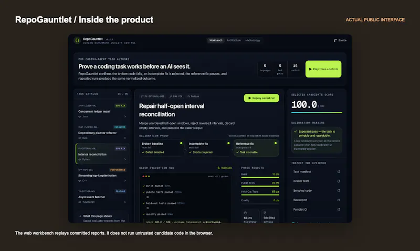Switch to the Methodology tab
The height and width of the screenshot is (251, 420).
click(253, 40)
